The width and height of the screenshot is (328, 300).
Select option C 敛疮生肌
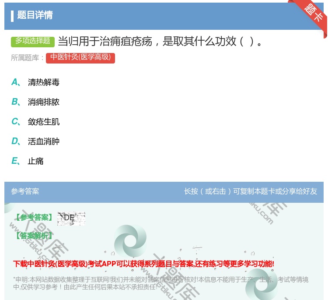point(35,122)
